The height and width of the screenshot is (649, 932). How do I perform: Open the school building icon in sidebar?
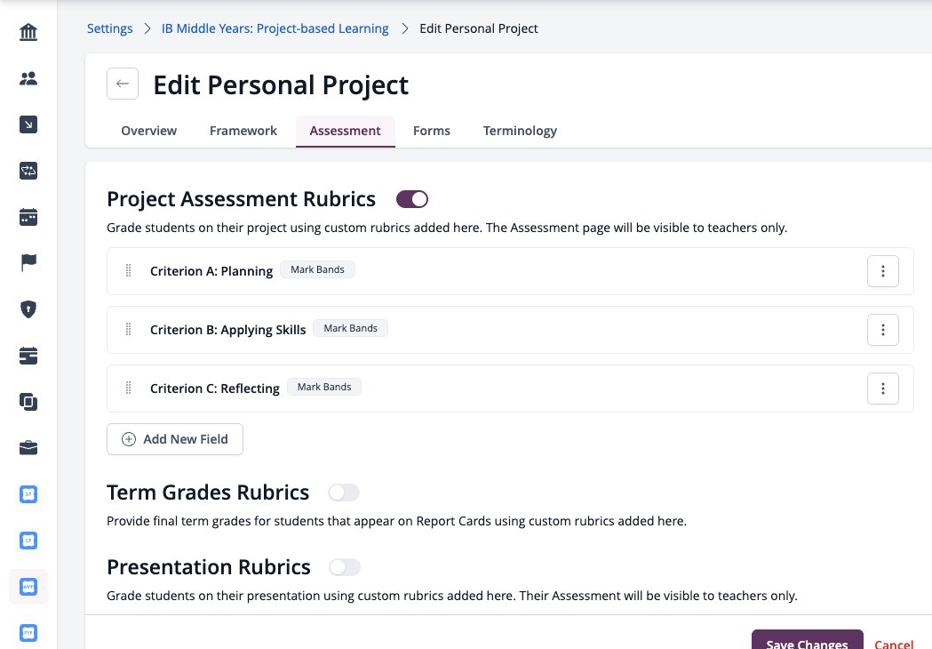click(28, 31)
